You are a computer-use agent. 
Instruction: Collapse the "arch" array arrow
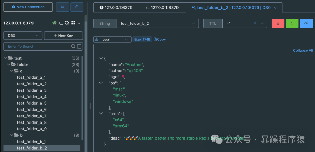101,114
